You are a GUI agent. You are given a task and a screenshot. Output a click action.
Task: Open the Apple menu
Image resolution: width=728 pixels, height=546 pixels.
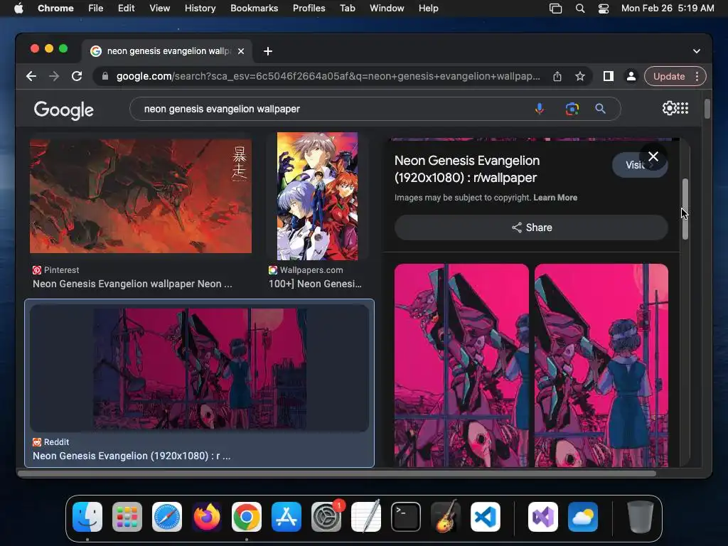coord(18,9)
